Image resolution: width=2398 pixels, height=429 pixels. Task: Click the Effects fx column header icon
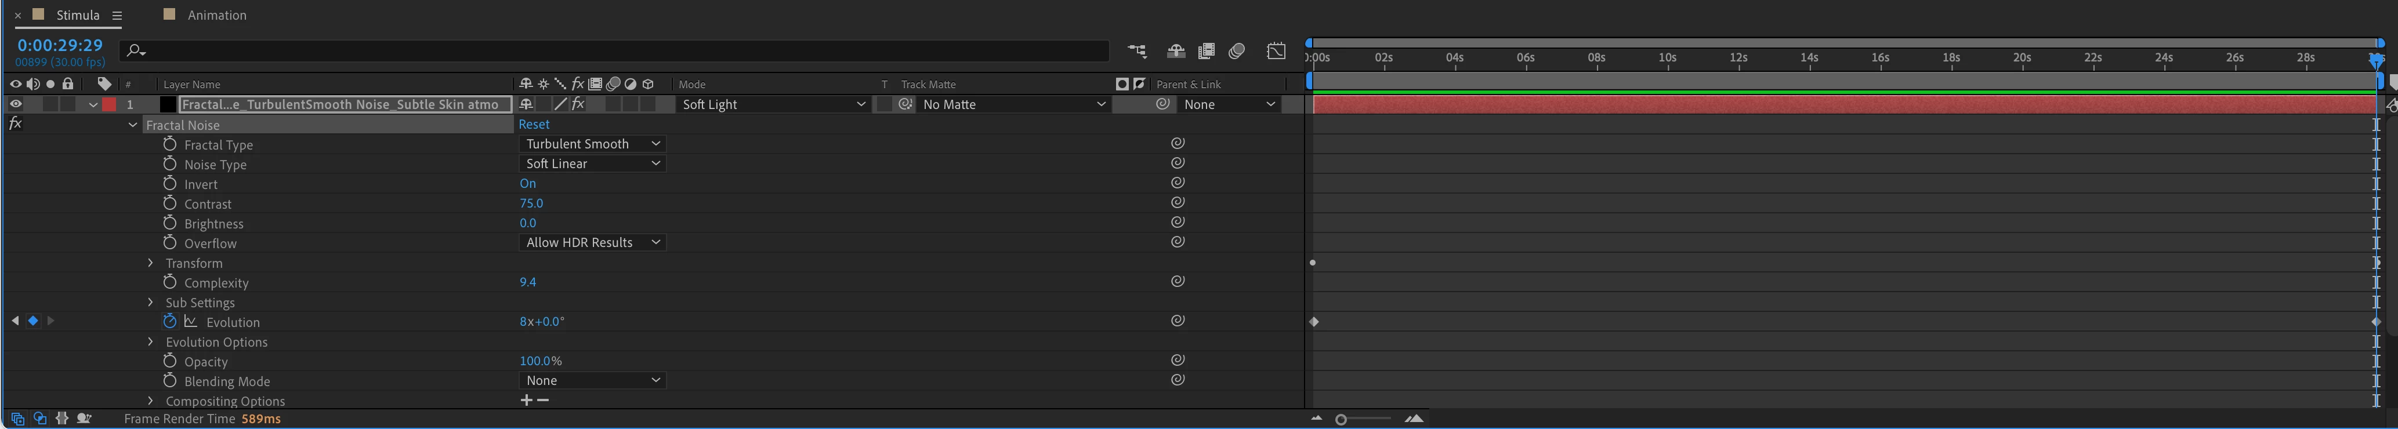(x=578, y=83)
